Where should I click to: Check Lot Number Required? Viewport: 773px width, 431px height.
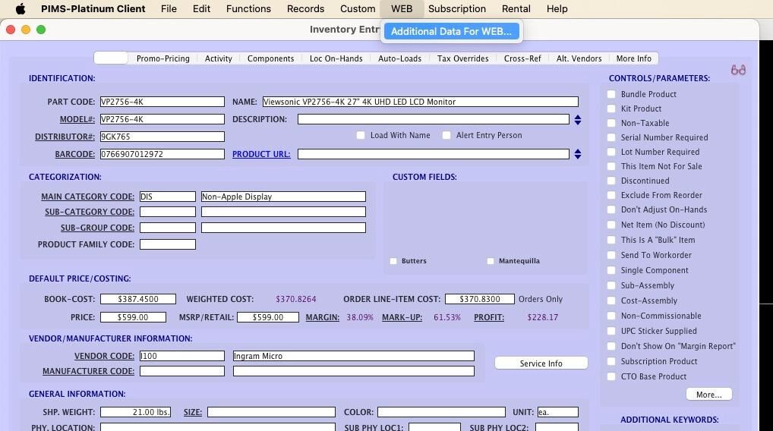click(611, 152)
